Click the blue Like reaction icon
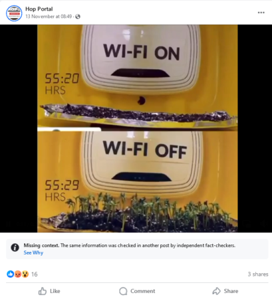Viewport: 272px width, 299px height. (x=10, y=274)
